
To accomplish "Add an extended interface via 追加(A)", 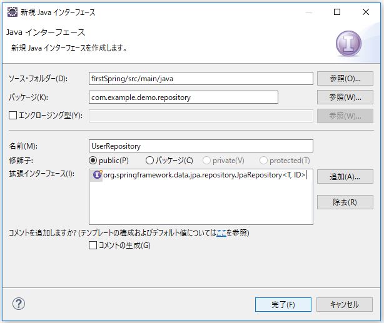I will tap(345, 176).
